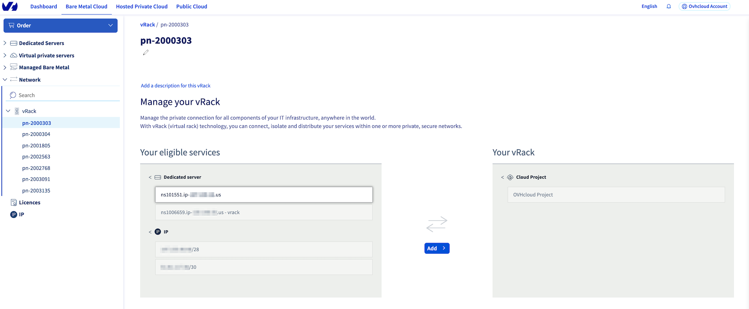
Task: Select pn-2002768 in the sidebar
Action: [x=36, y=168]
